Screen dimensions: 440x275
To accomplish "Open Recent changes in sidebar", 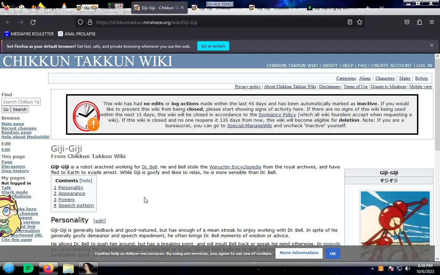I will [x=19, y=128].
